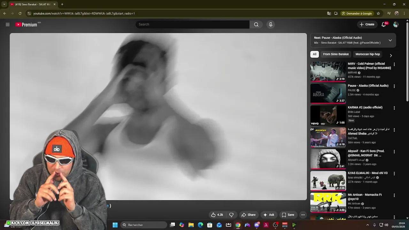View site information icon in address bar

pyautogui.click(x=29, y=13)
